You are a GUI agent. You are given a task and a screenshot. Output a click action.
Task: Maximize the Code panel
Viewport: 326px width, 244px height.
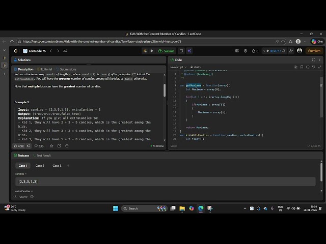(314, 60)
